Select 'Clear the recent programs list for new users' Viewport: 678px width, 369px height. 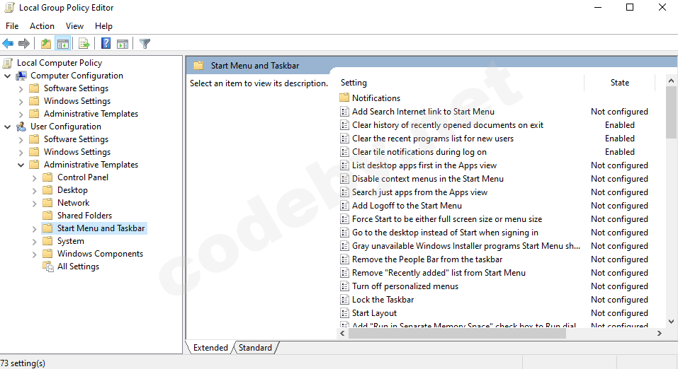coord(433,138)
